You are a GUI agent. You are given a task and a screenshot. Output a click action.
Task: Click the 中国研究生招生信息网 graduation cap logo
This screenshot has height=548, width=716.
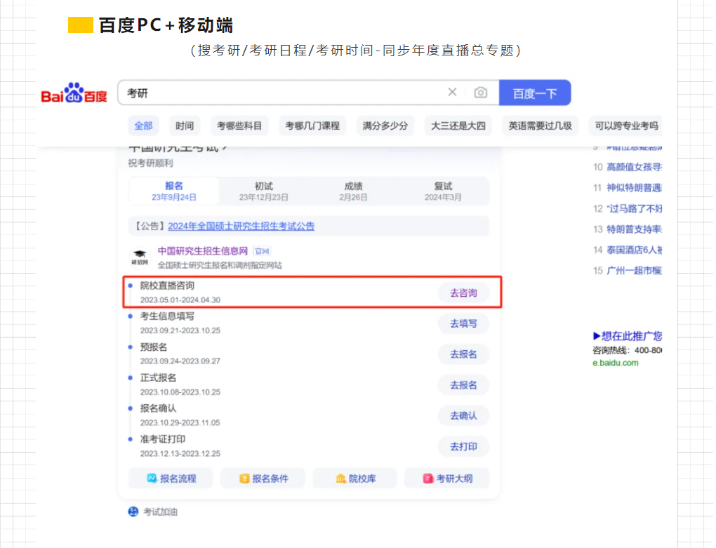pos(140,257)
